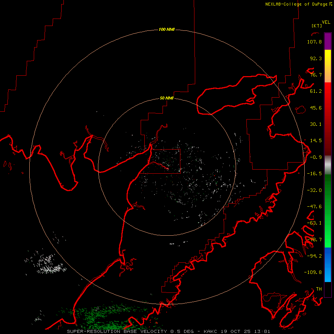Click the gray near-zero color bar segment
The width and height of the screenshot is (334, 334).
[328, 165]
